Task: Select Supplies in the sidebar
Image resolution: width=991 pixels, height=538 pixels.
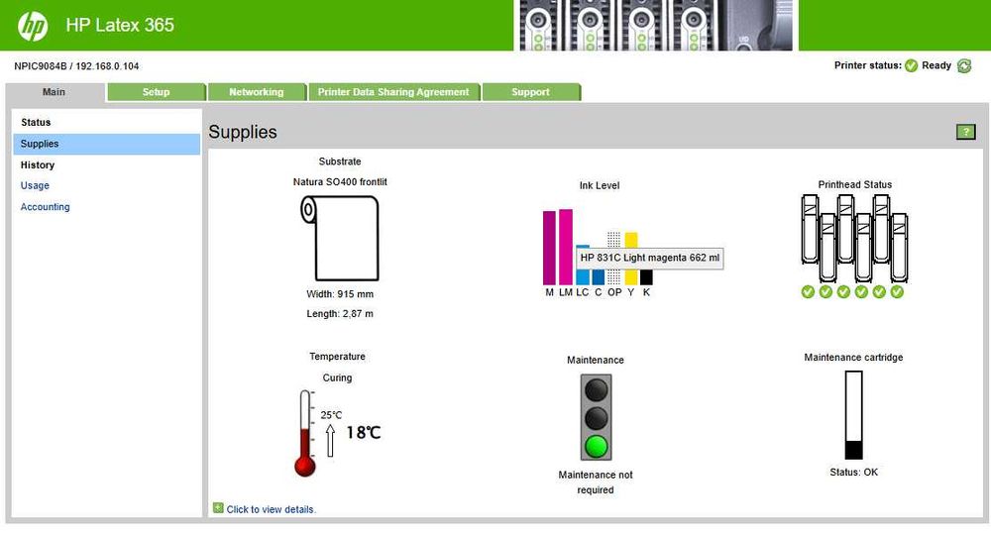Action: [x=106, y=144]
